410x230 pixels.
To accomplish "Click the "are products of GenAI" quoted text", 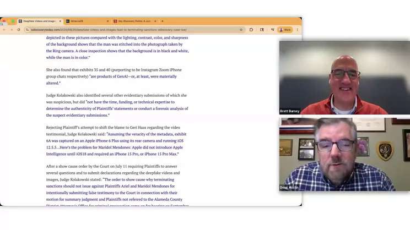I will pos(132,76).
